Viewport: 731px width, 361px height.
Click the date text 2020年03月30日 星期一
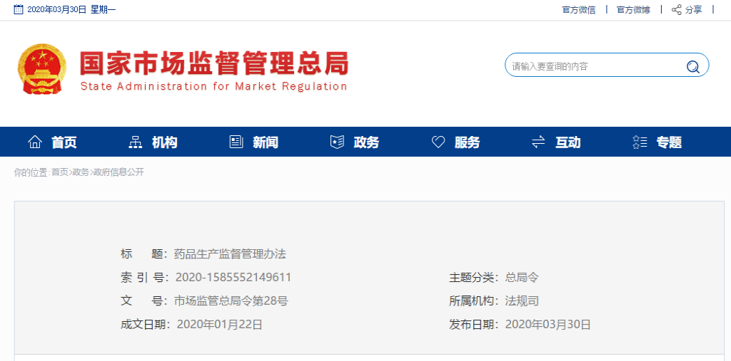point(71,10)
